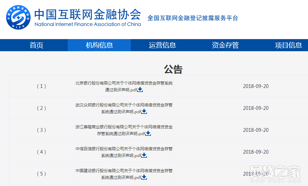Viewport: 308px width, 186px height.
Task: Click the 中国互联网金融协会 title text
Action: (x=88, y=14)
